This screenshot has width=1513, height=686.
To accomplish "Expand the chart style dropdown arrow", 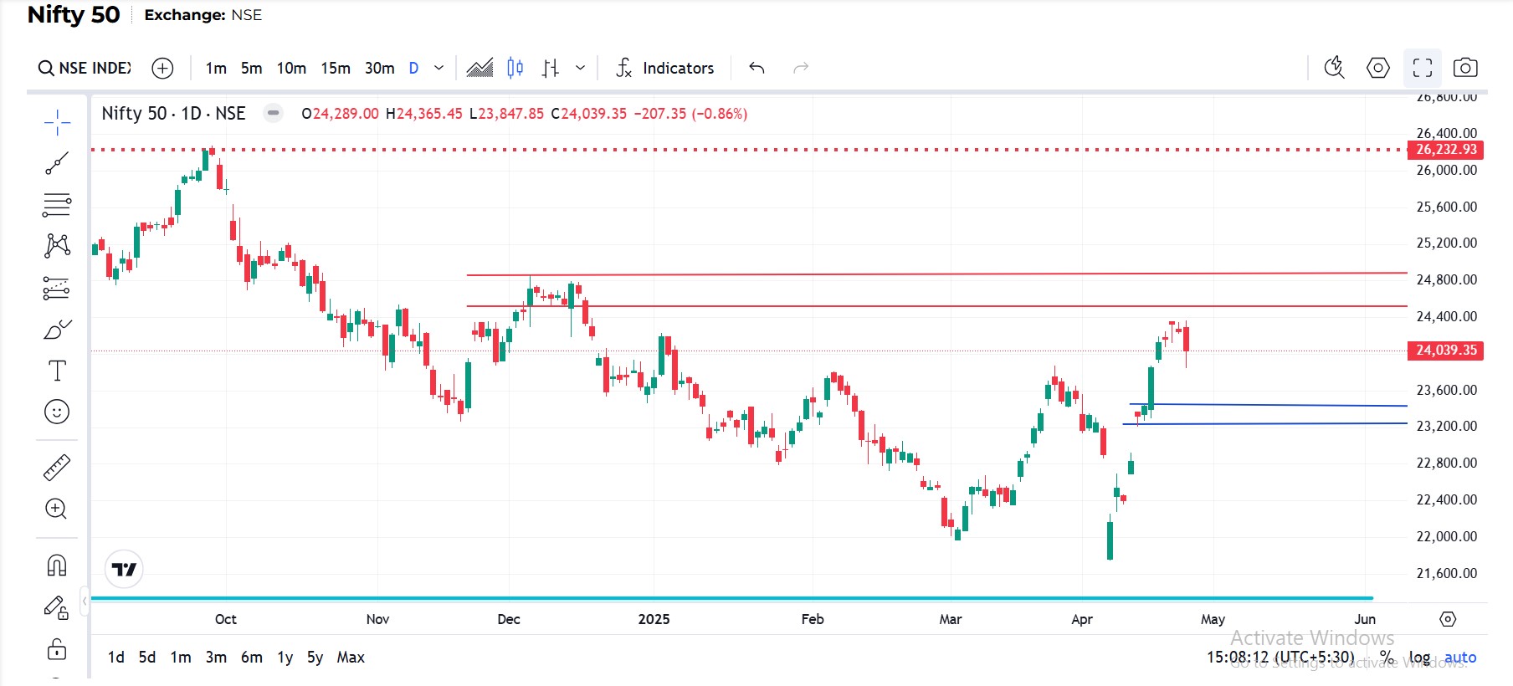I will coord(580,68).
